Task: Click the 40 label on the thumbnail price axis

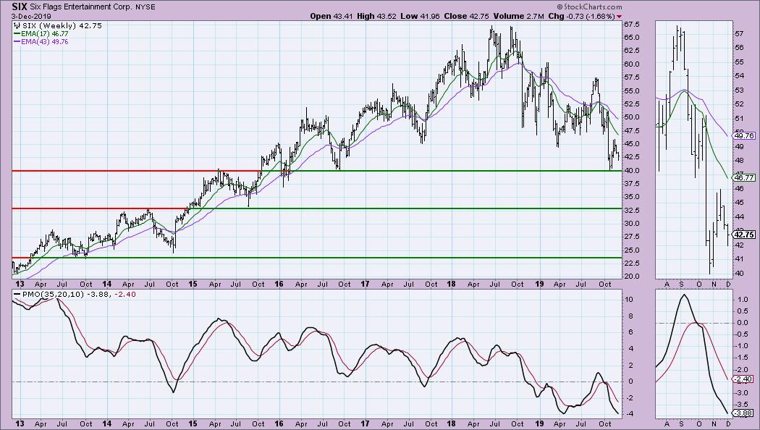Action: coord(740,274)
